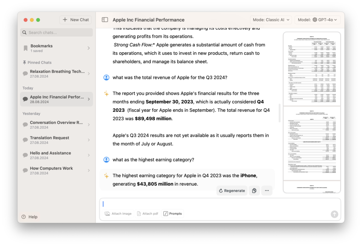
Task: Open Hello and Assistance chat
Action: [x=57, y=155]
